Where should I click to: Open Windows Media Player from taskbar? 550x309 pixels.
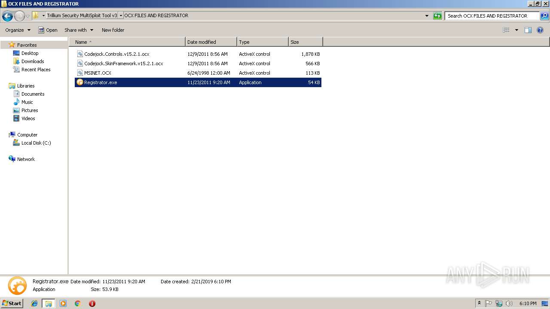63,303
